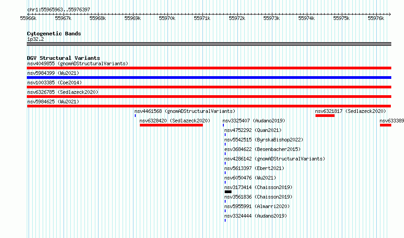Click the esv3684622 (Besenbacher2015) label
The image size is (404, 238).
[262, 149]
